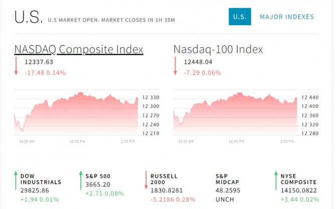Viewport: 336px width, 209px height.
Task: Click the large U.S. heading
Action: pos(29,17)
